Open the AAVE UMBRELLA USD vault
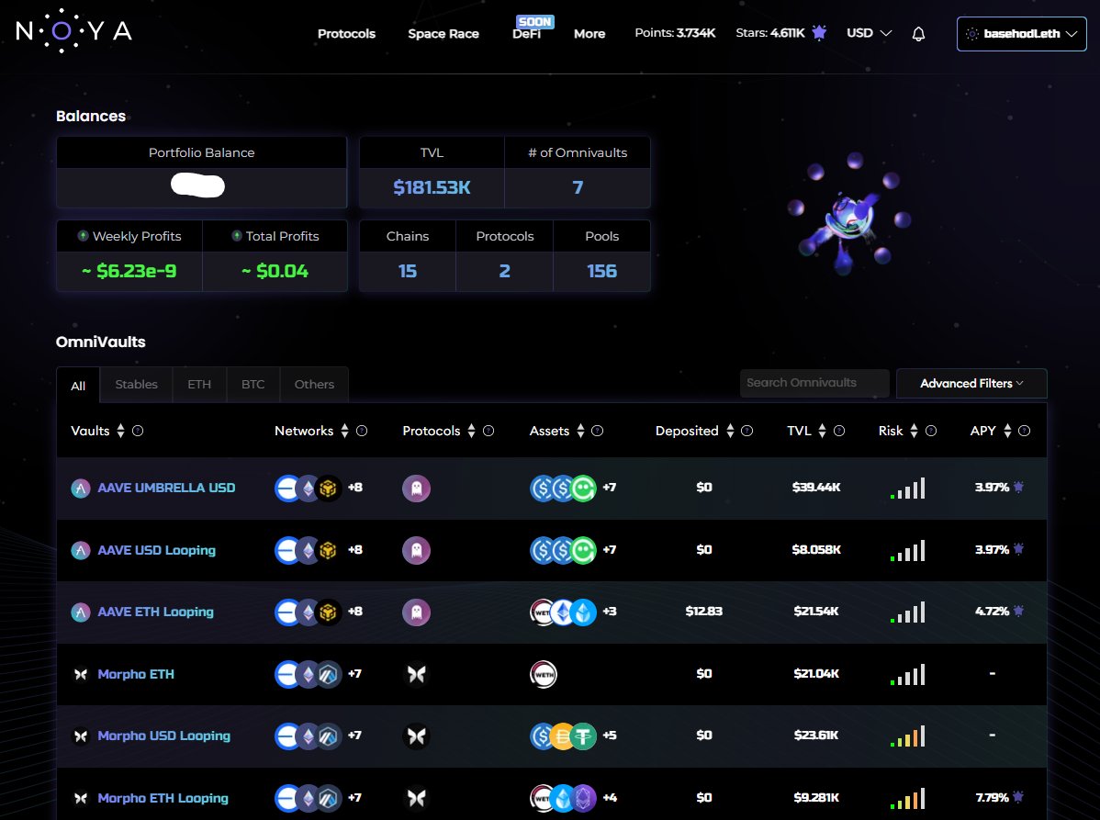 [x=166, y=488]
